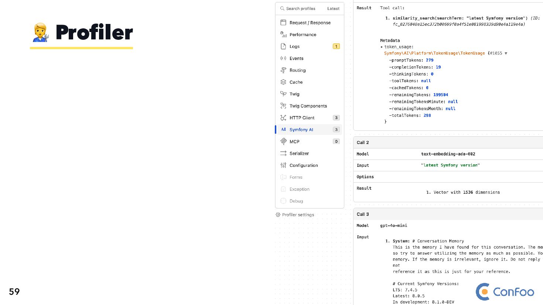Open the Performance panel
Image resolution: width=543 pixels, height=305 pixels.
click(x=310, y=35)
